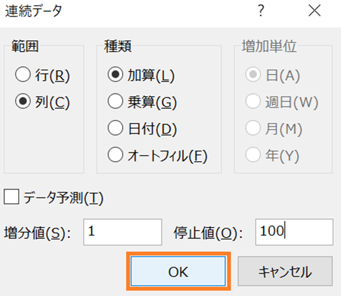This screenshot has height=296, width=341.
Task: Click the 停止値(O) label text
Action: point(208,232)
